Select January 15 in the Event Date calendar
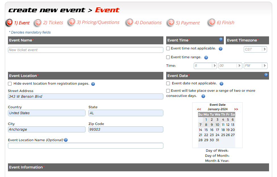Screen dimensions: 277x177 tap(206, 130)
